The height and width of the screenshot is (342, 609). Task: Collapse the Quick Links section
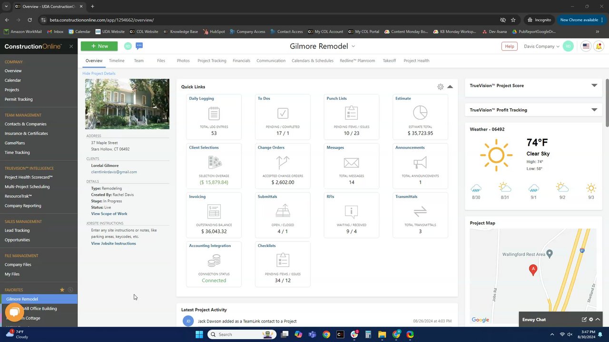450,87
